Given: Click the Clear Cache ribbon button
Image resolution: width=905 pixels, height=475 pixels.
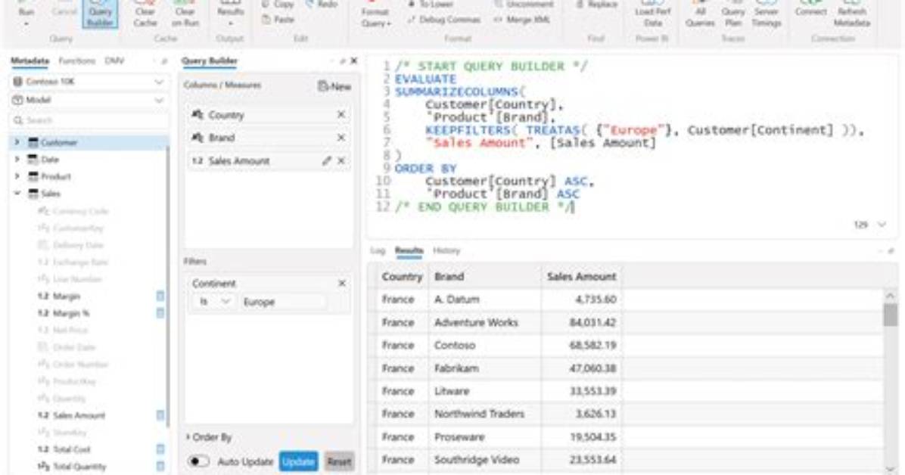Looking at the screenshot, I should 145,14.
